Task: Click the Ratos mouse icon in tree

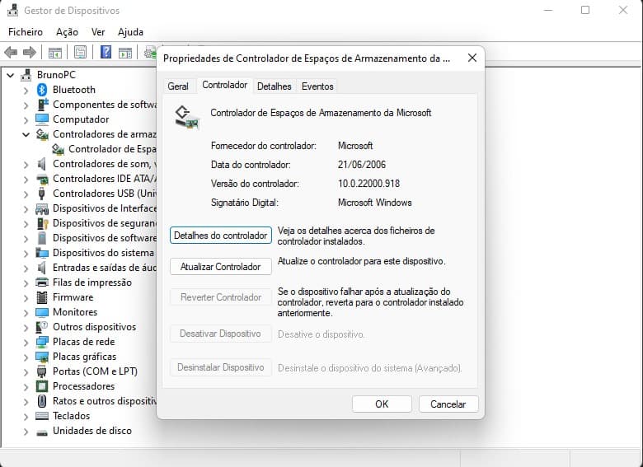Action: tap(42, 401)
